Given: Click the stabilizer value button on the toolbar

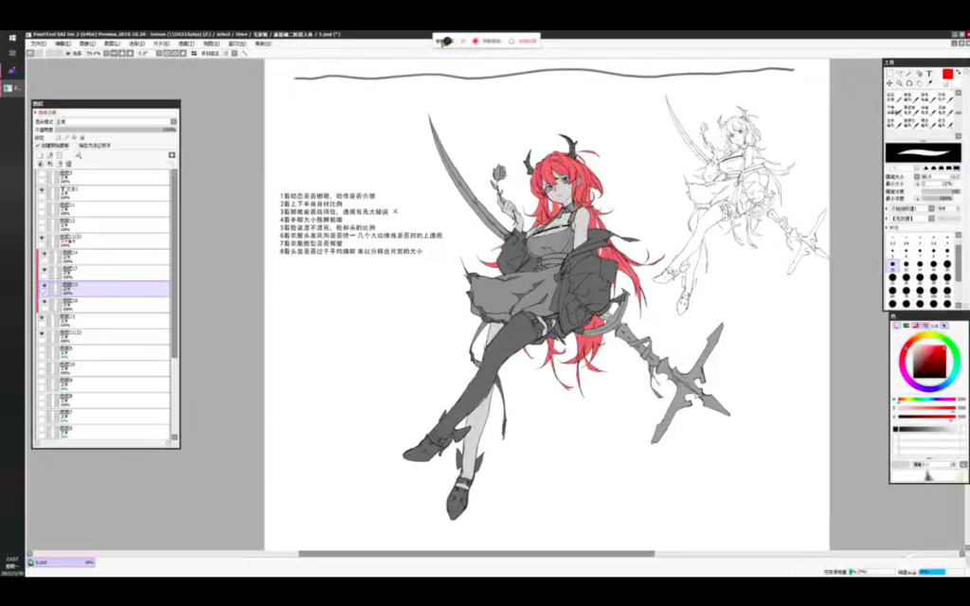Looking at the screenshot, I should point(225,53).
